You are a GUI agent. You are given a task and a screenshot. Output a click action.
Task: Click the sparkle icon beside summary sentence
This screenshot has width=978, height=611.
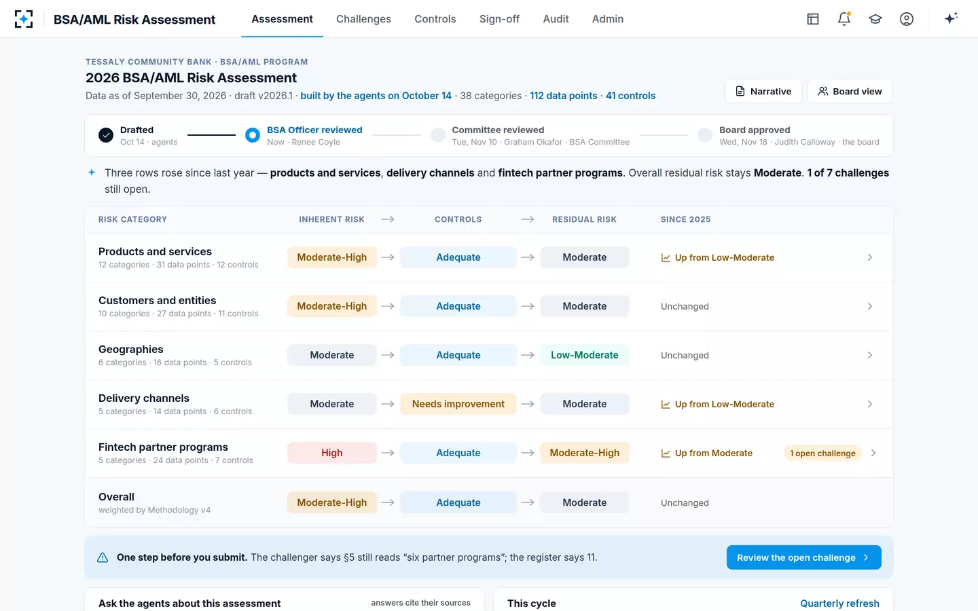(92, 172)
